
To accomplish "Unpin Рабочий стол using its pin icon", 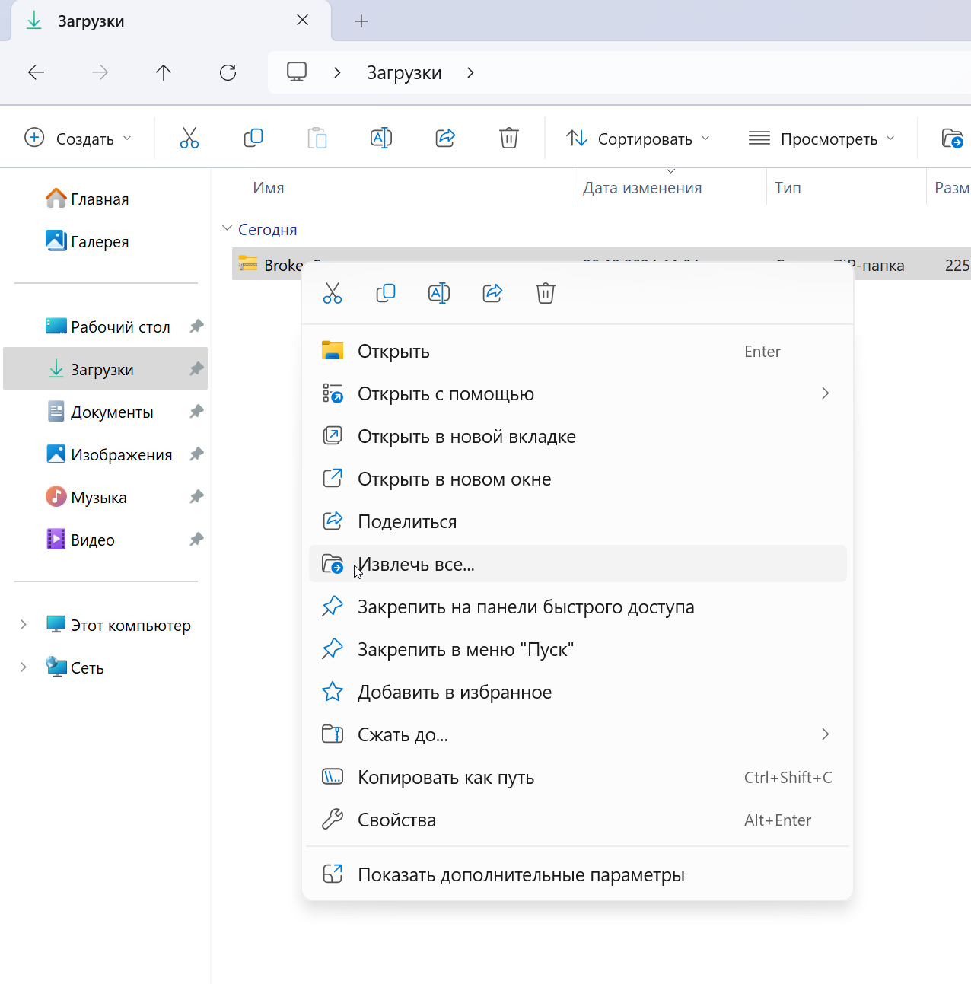I will [196, 326].
